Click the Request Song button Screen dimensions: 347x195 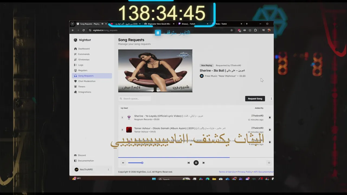[x=255, y=99]
